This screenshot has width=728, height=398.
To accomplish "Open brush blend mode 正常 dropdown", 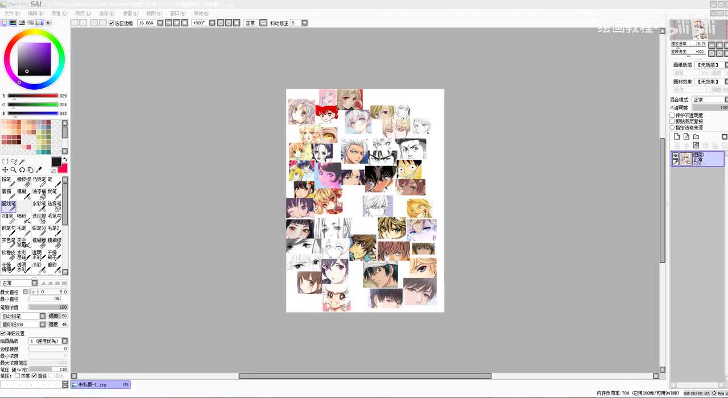I will pos(35,283).
